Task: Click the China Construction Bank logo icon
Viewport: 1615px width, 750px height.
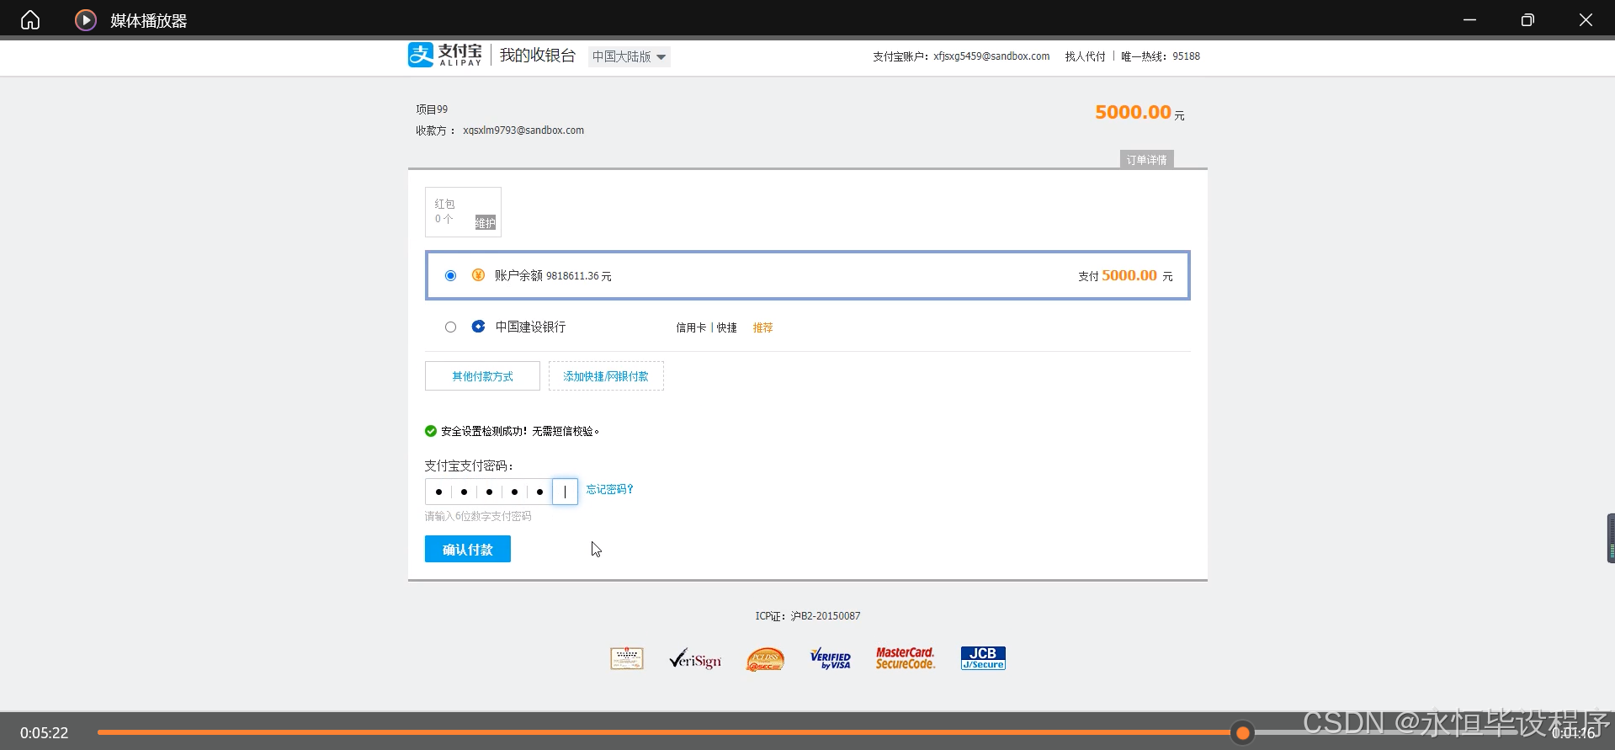Action: pyautogui.click(x=478, y=327)
